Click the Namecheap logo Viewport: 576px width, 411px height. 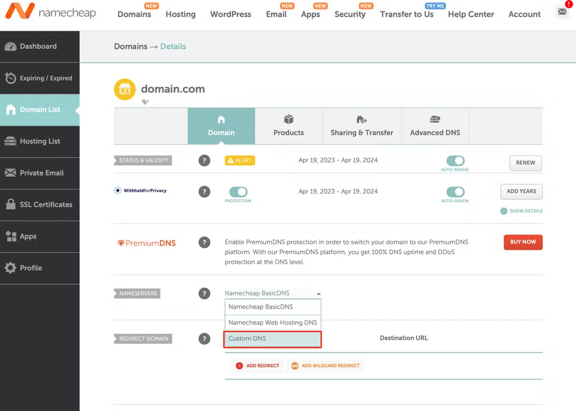tap(51, 12)
